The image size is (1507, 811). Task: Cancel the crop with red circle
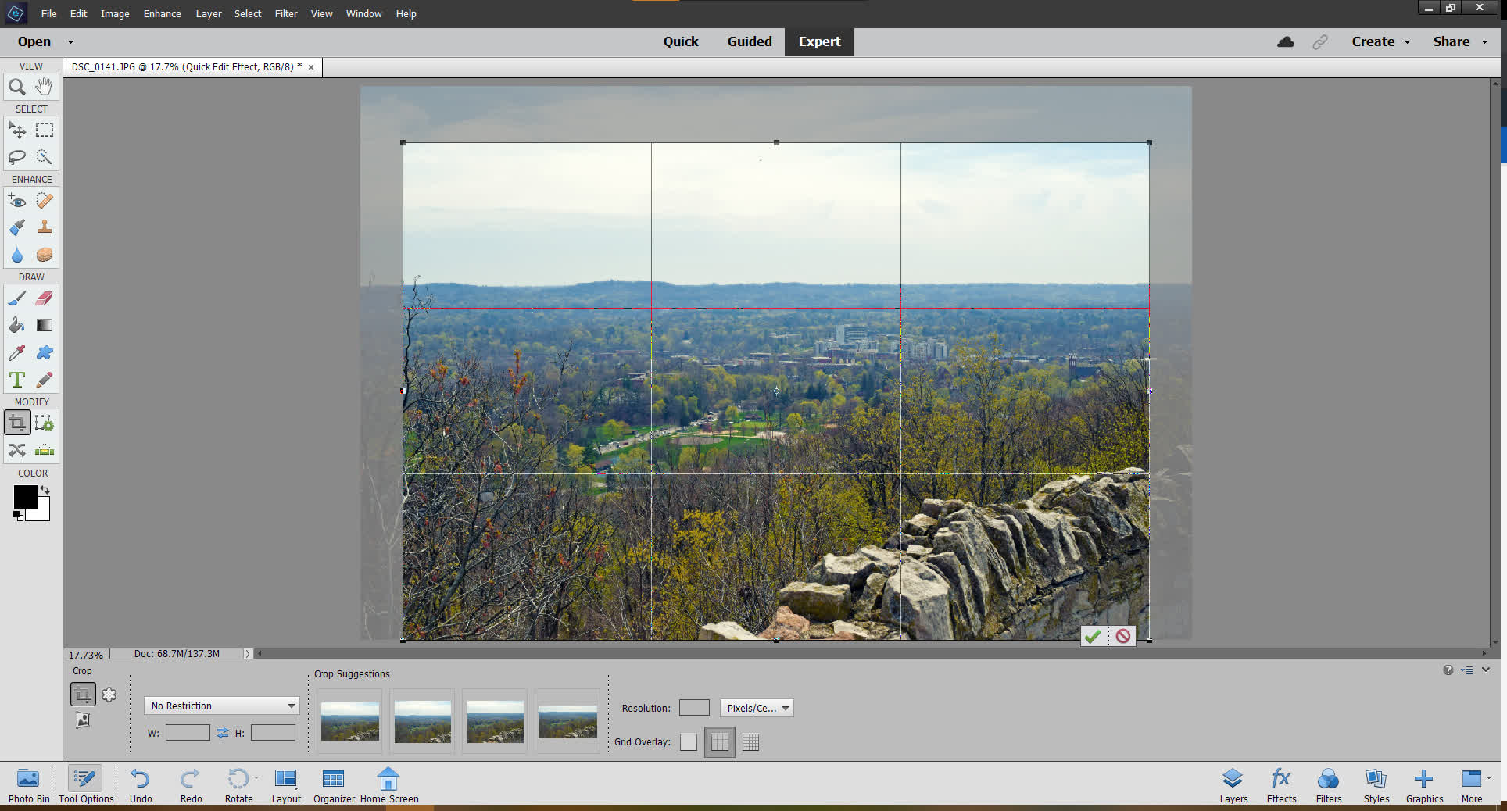point(1123,636)
